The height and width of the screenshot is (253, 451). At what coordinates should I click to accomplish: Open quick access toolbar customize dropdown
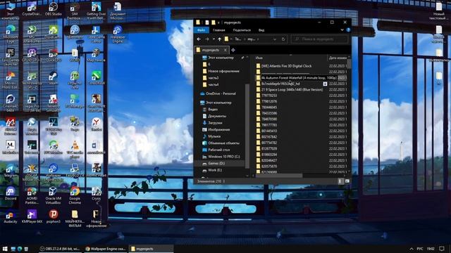click(x=218, y=22)
